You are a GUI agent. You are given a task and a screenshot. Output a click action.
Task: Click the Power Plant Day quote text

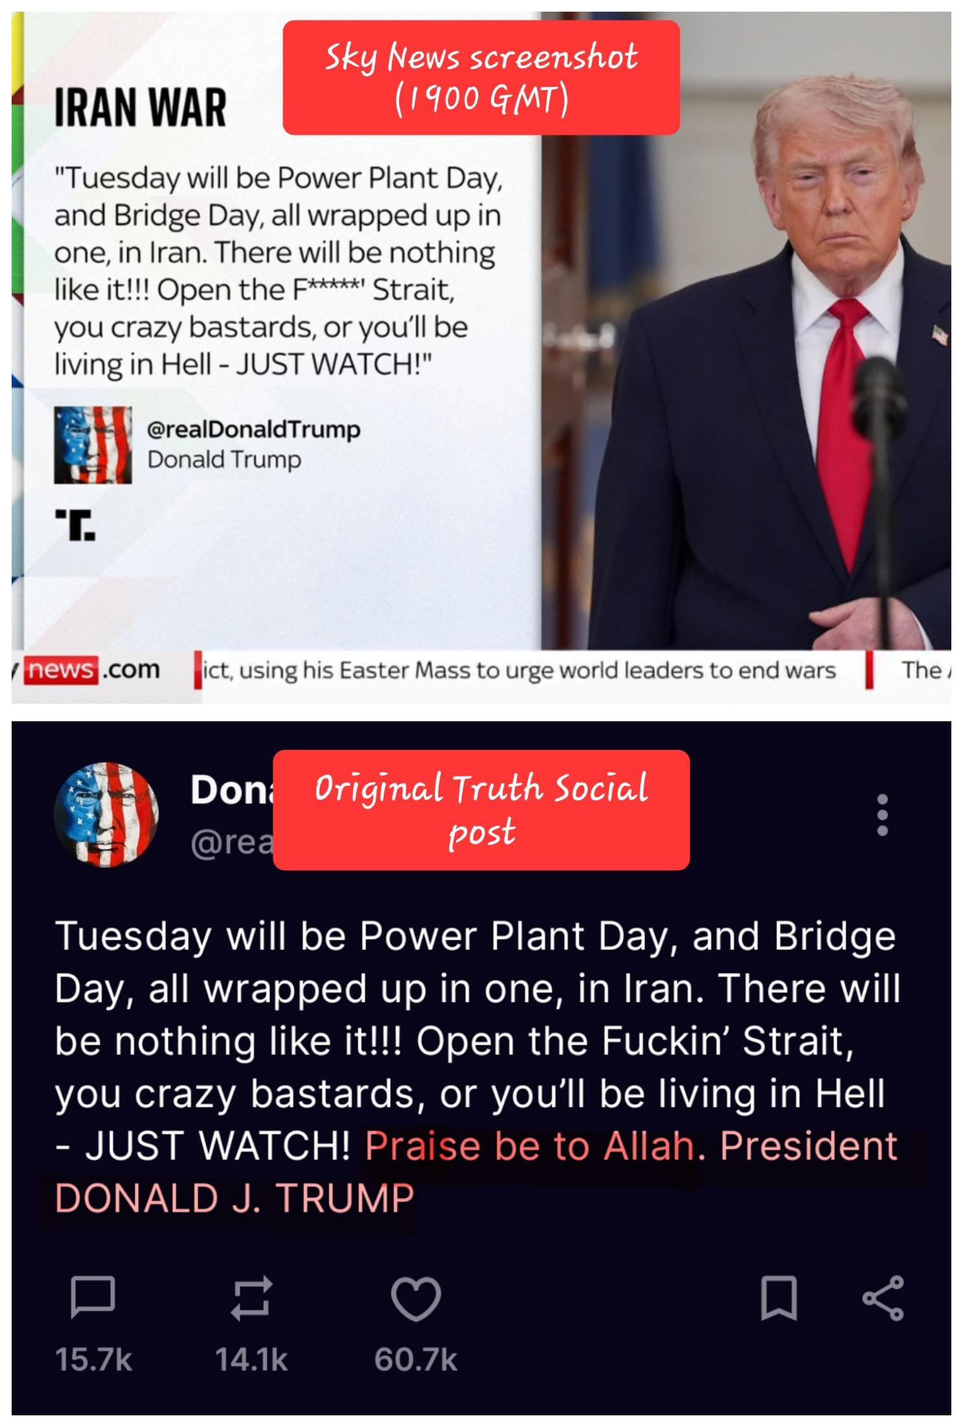point(278,271)
